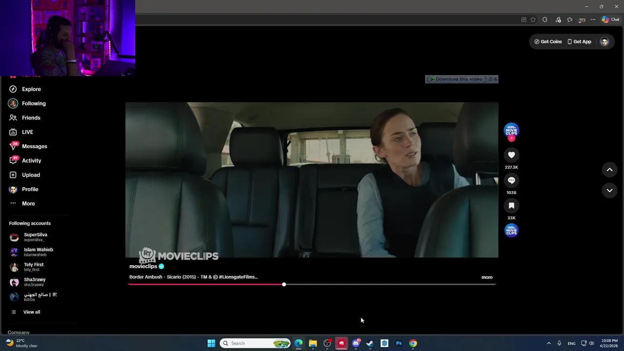Screen dimensions: 624x351
Task: Open the split screen icon in address bar
Action: (524, 19)
